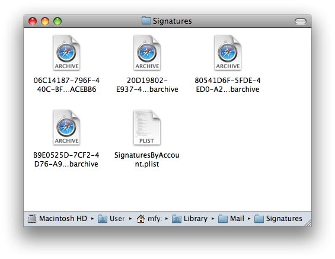Click the SignaturesByAccount.plist file name text
This screenshot has width=335, height=259.
click(147, 159)
